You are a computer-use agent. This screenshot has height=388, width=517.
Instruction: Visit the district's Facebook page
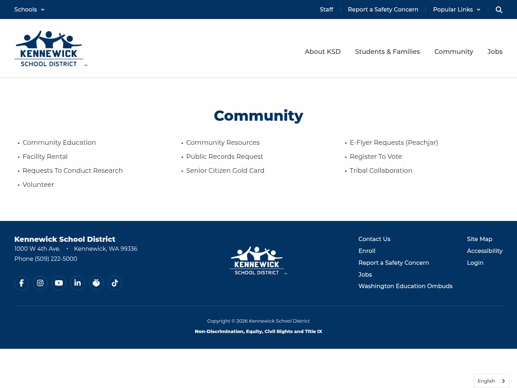coord(21,283)
